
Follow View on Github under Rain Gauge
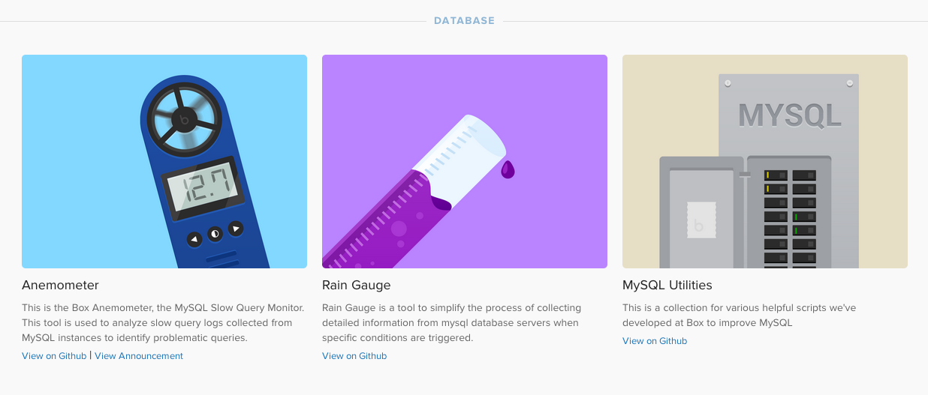(354, 356)
